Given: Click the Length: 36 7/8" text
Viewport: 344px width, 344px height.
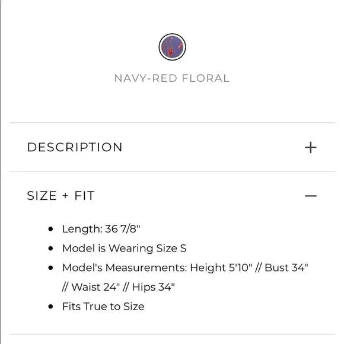Looking at the screenshot, I should pyautogui.click(x=101, y=229).
